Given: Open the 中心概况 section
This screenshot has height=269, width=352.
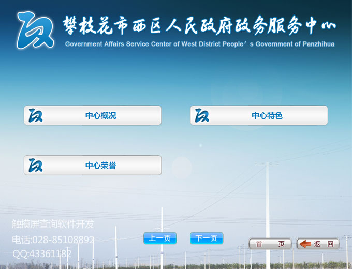Looking at the screenshot, I should pos(100,116).
